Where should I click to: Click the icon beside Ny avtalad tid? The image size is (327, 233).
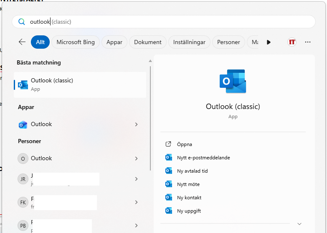(x=168, y=171)
